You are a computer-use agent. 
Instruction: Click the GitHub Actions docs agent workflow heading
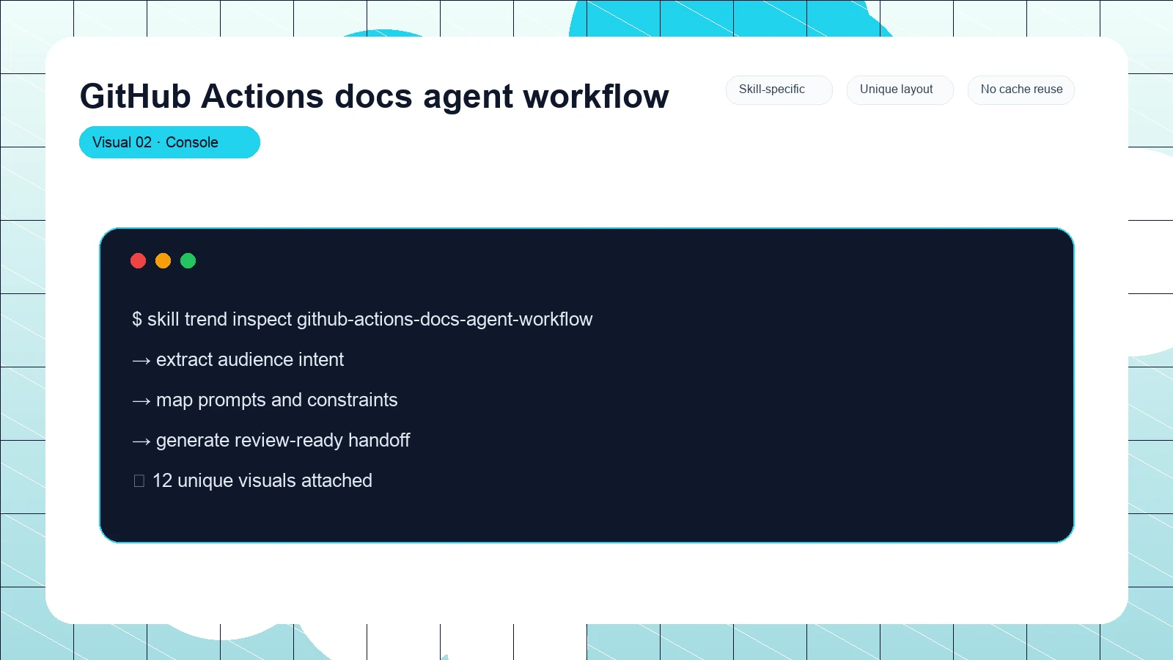pyautogui.click(x=374, y=96)
